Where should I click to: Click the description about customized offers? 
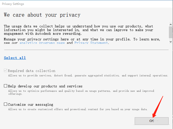[x=78, y=109]
